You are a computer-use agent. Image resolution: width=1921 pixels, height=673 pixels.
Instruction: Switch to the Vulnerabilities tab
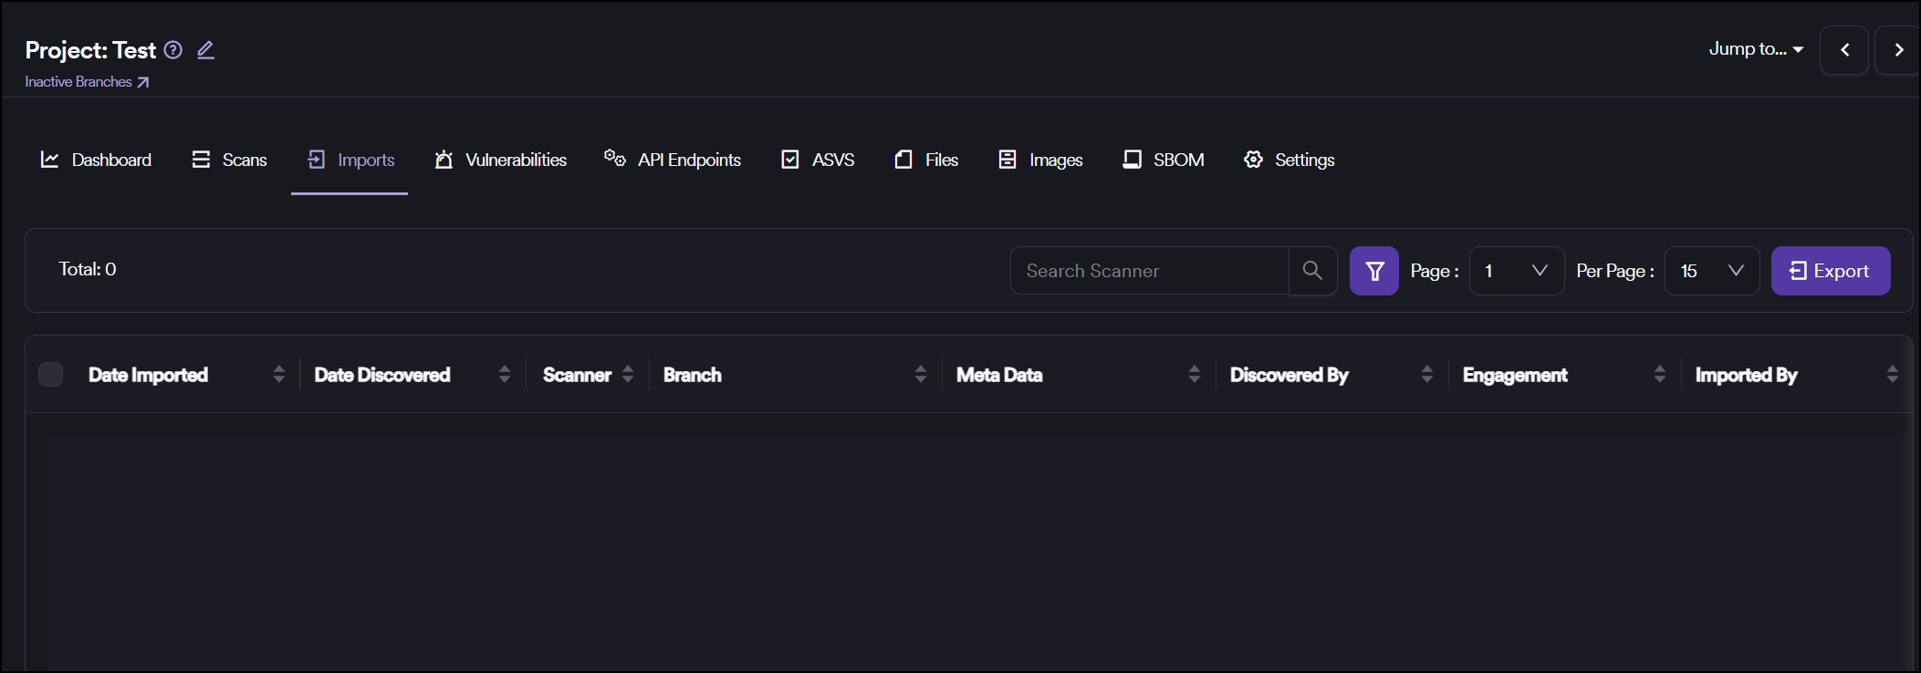coord(501,160)
